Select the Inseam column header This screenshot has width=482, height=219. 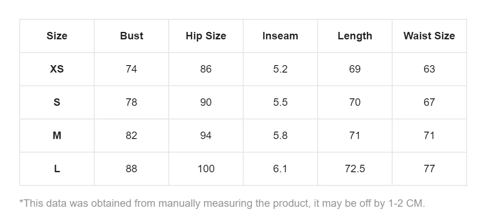point(280,36)
